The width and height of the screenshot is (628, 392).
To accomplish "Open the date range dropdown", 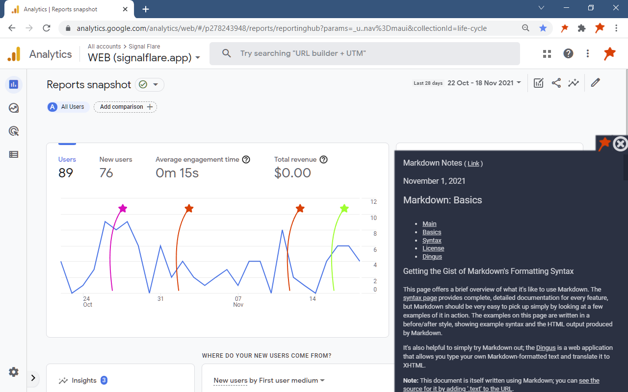I will coord(484,83).
